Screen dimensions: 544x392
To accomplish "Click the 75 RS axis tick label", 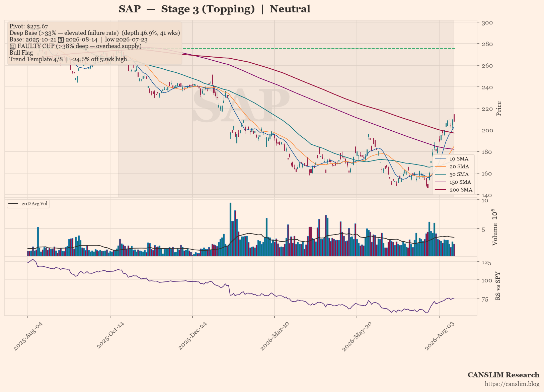I will (x=485, y=299).
